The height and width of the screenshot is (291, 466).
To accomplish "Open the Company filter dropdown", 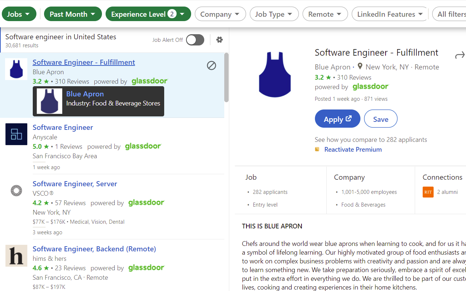I will pos(220,14).
